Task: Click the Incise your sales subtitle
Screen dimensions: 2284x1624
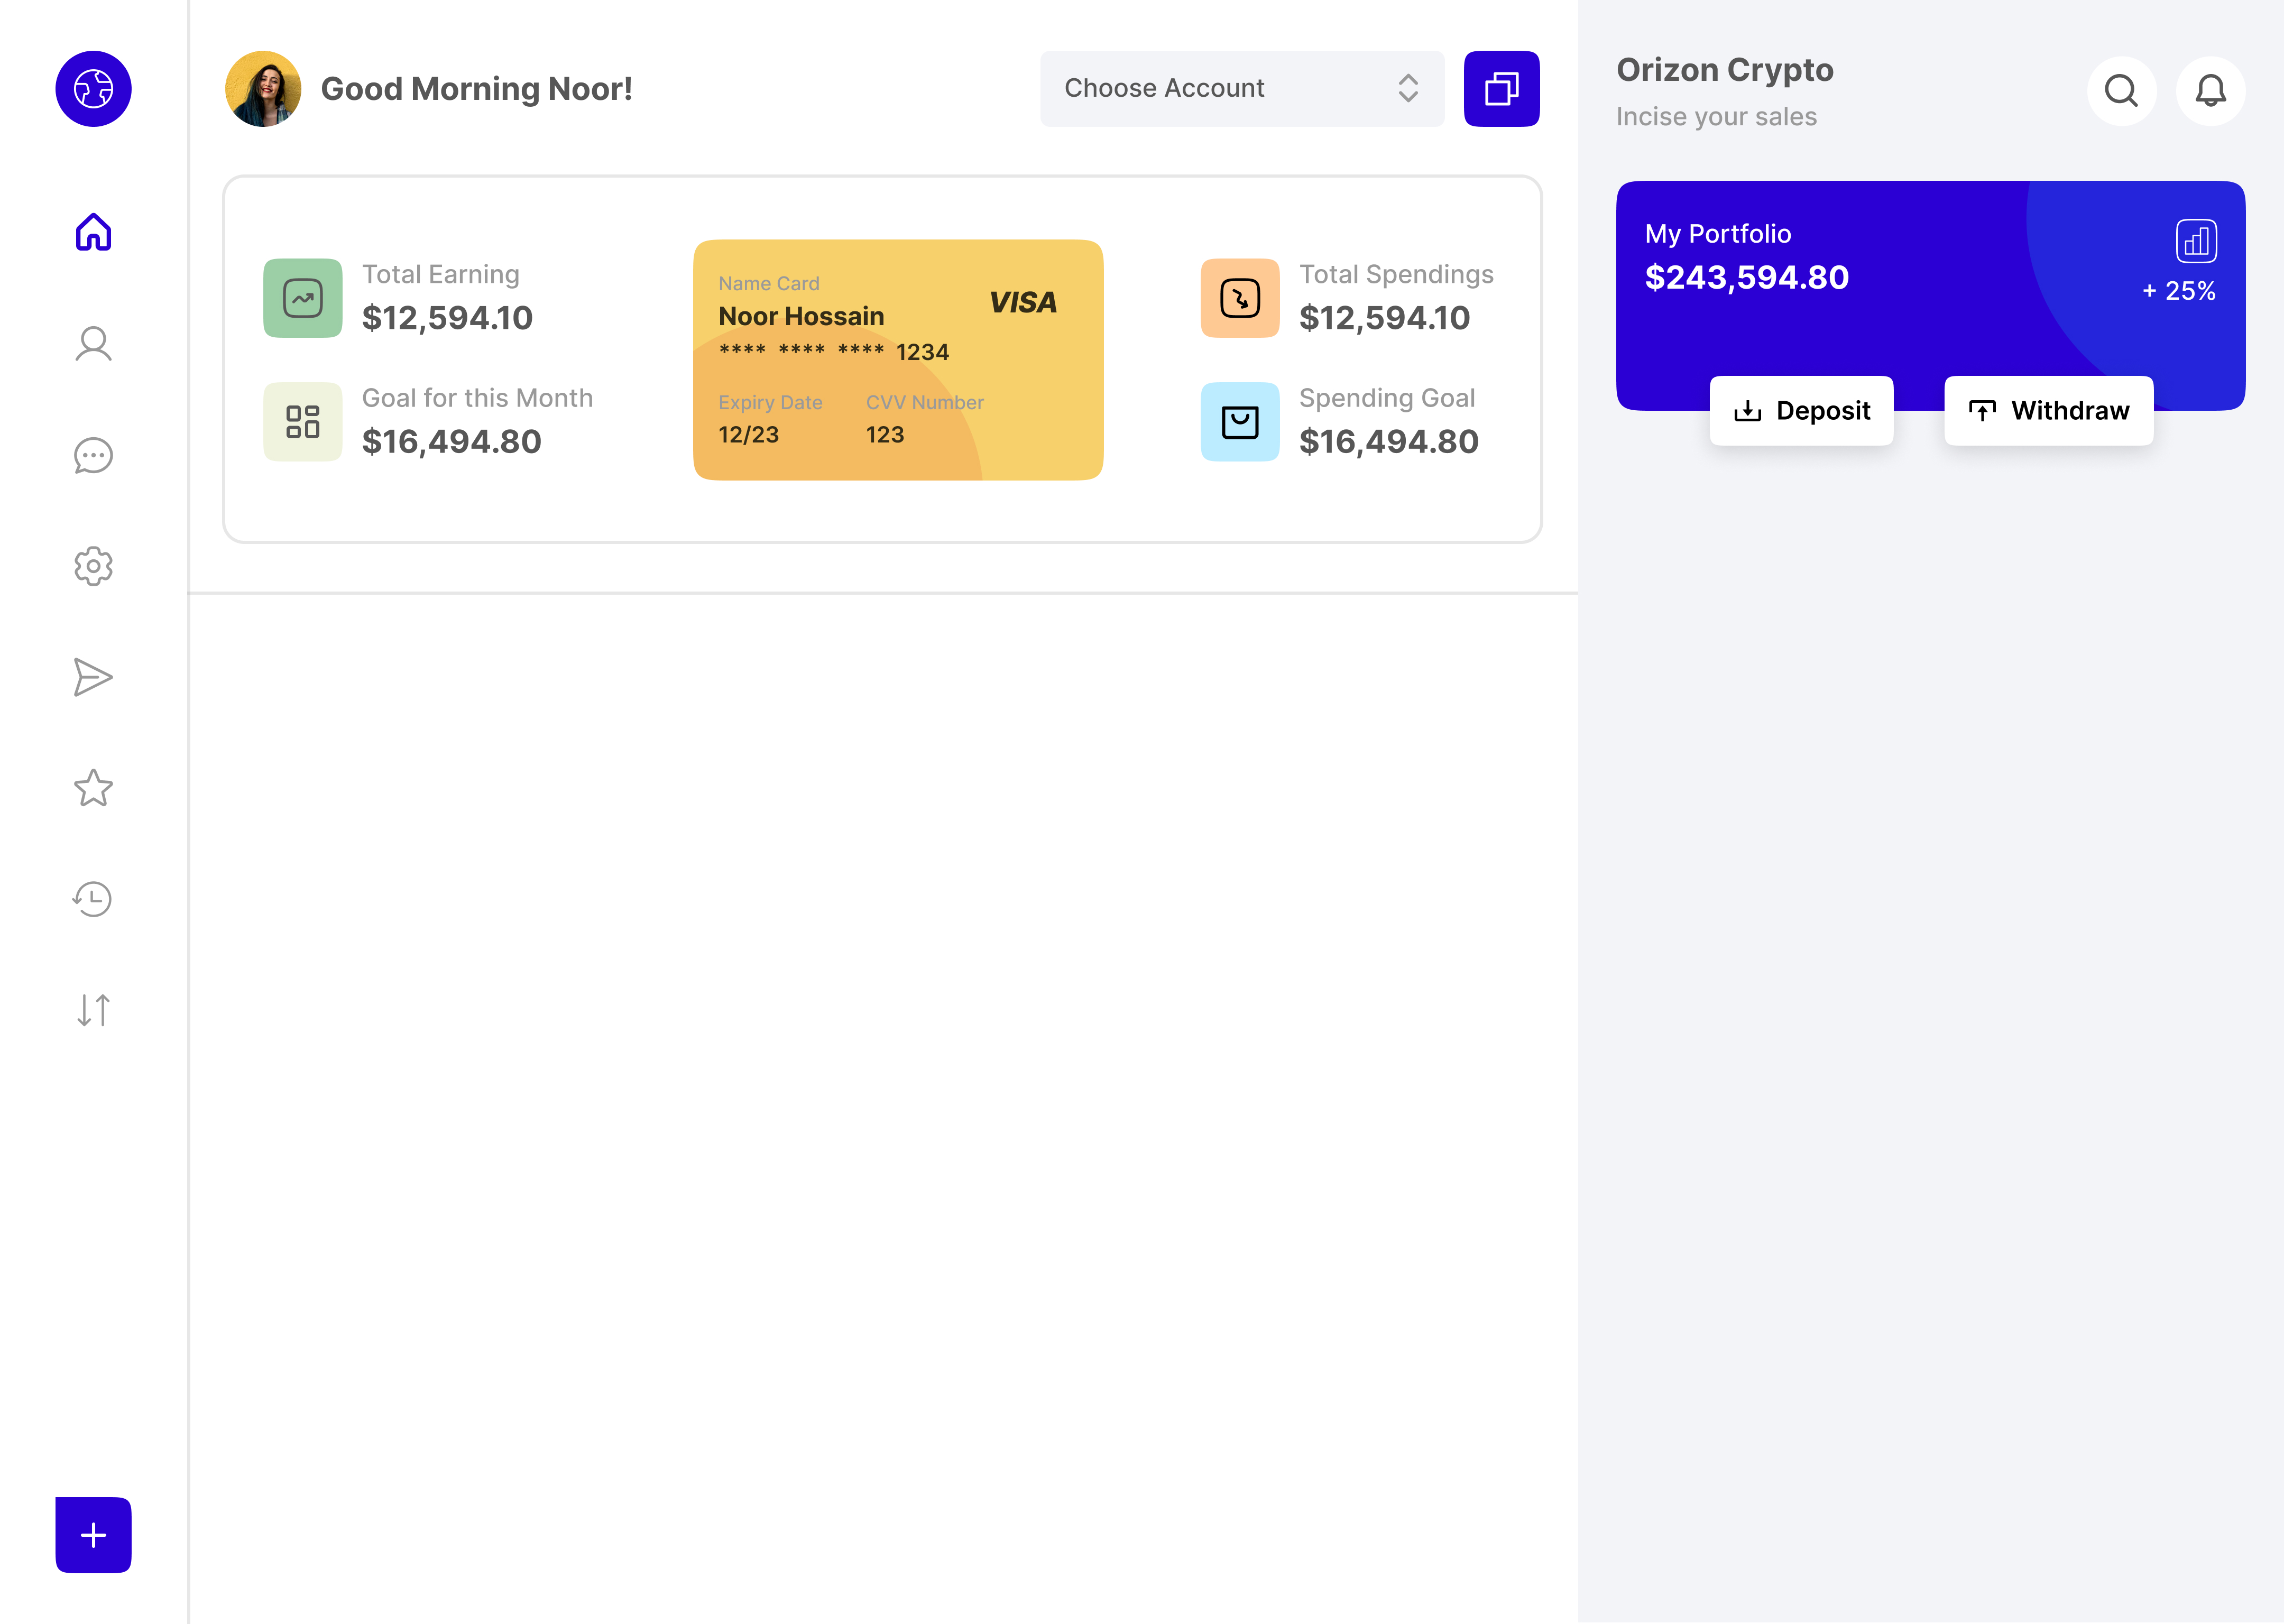Action: tap(1717, 117)
